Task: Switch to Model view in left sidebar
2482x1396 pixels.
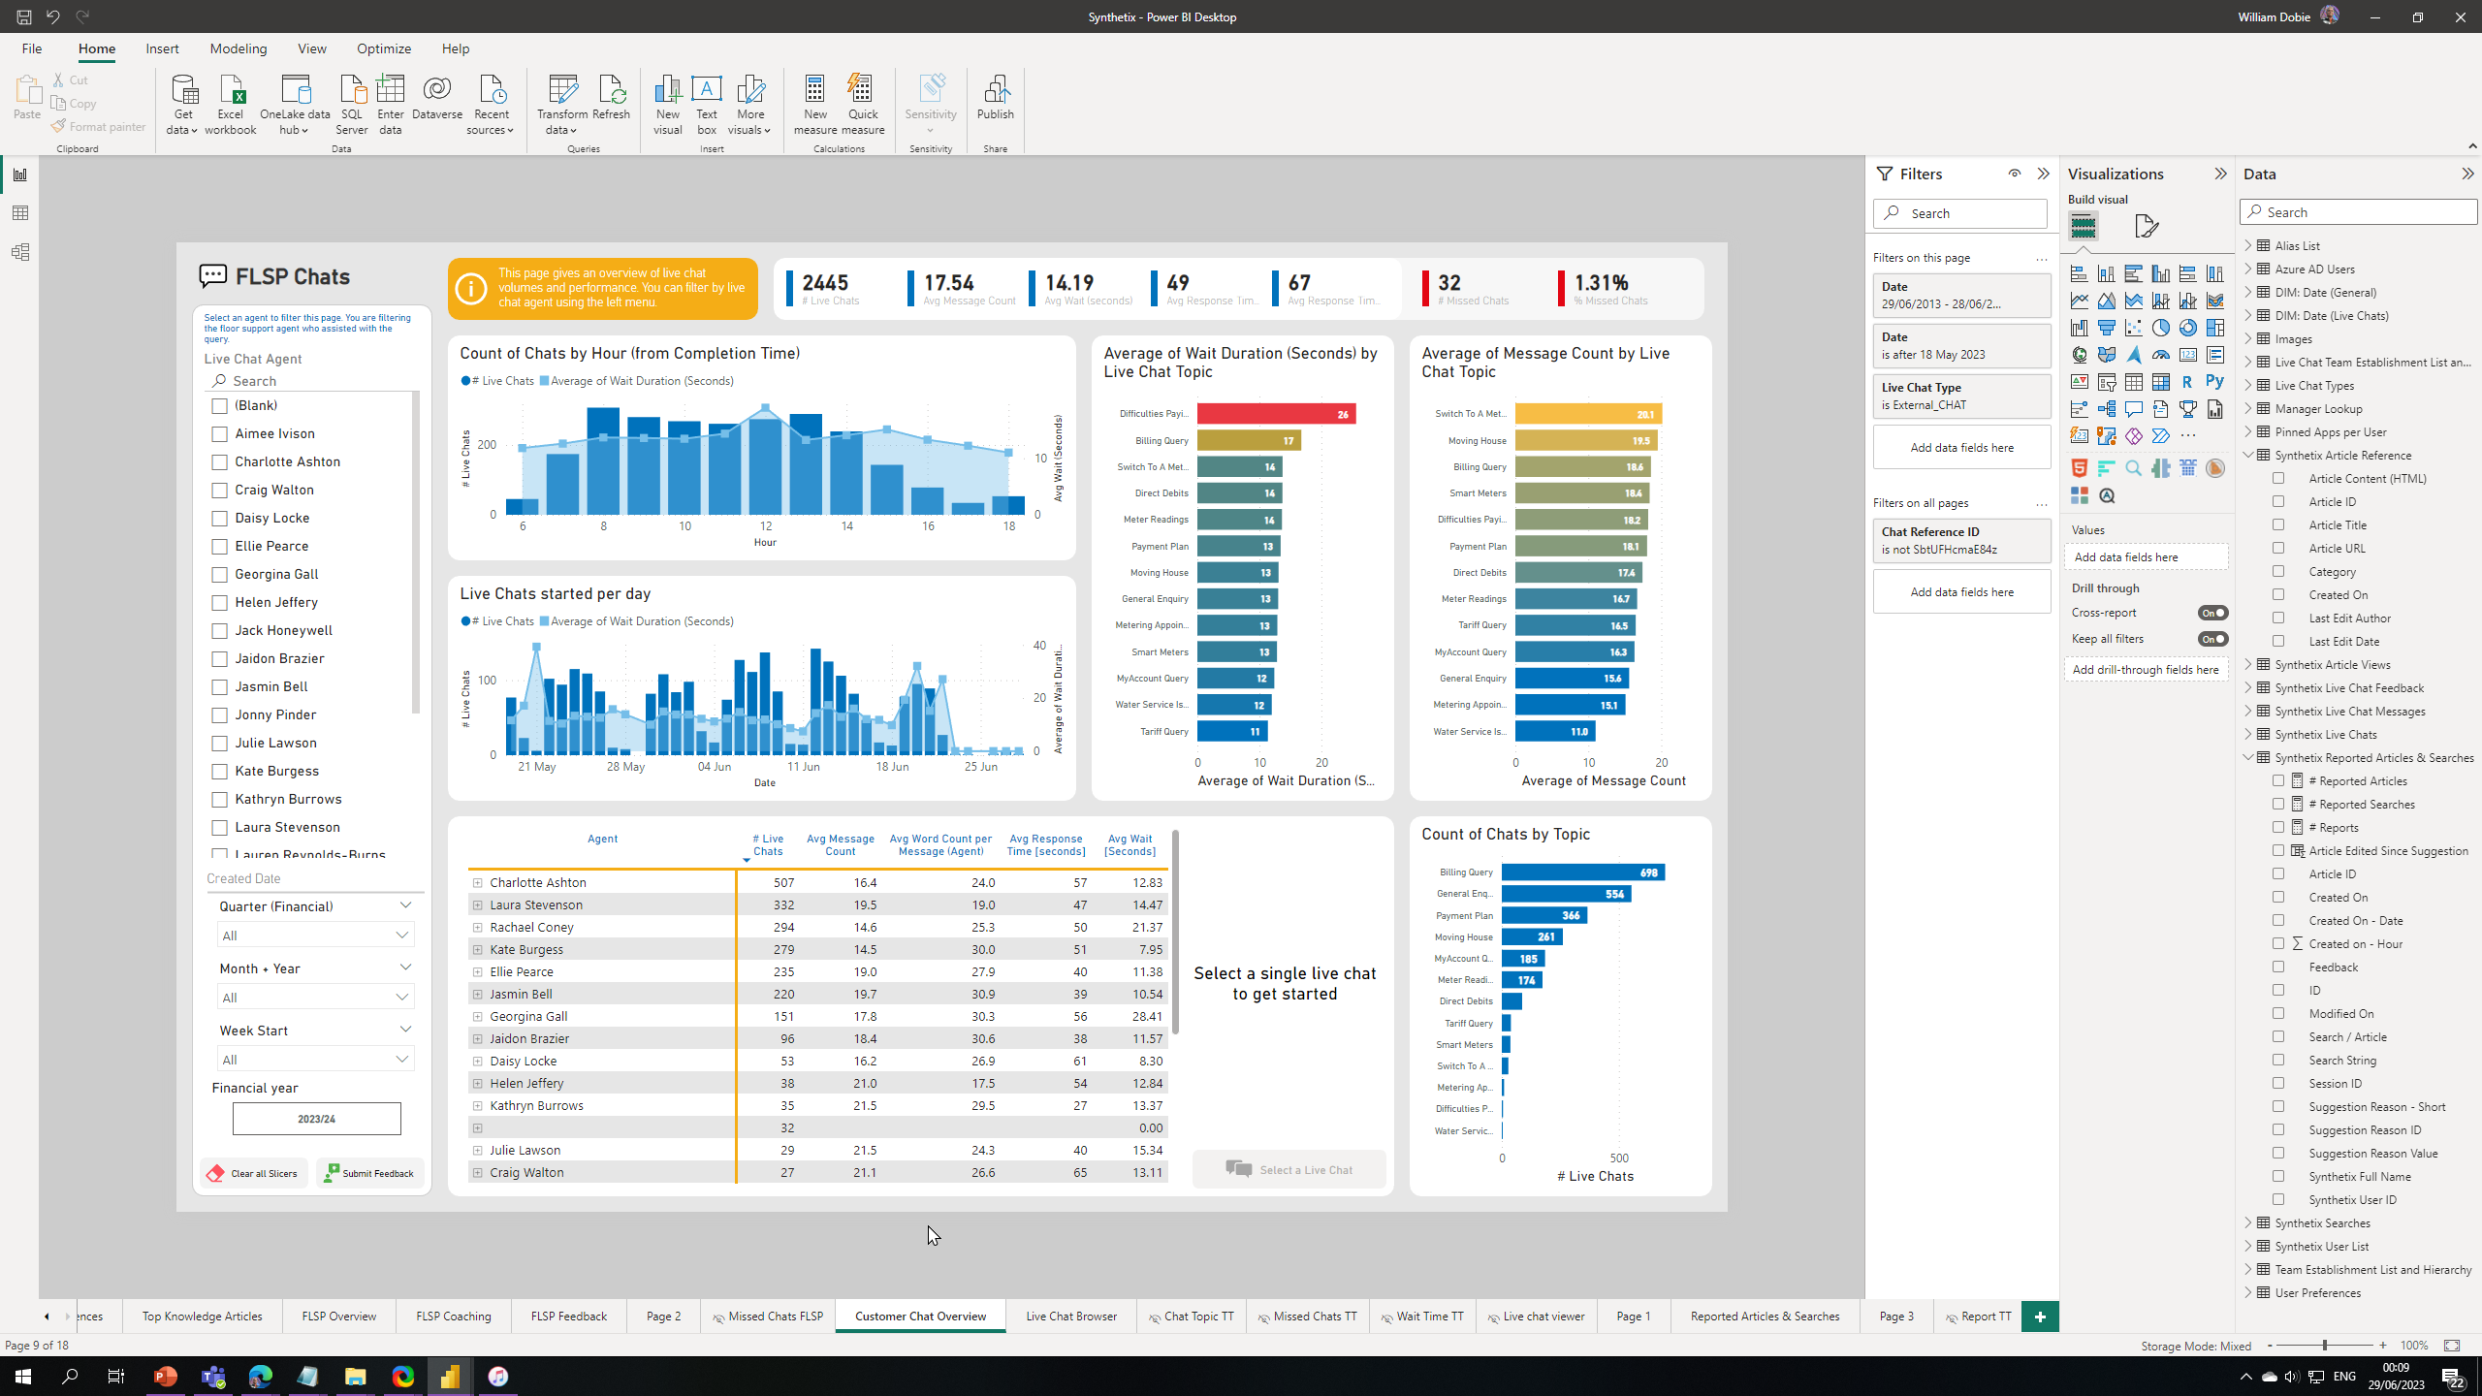Action: click(20, 252)
